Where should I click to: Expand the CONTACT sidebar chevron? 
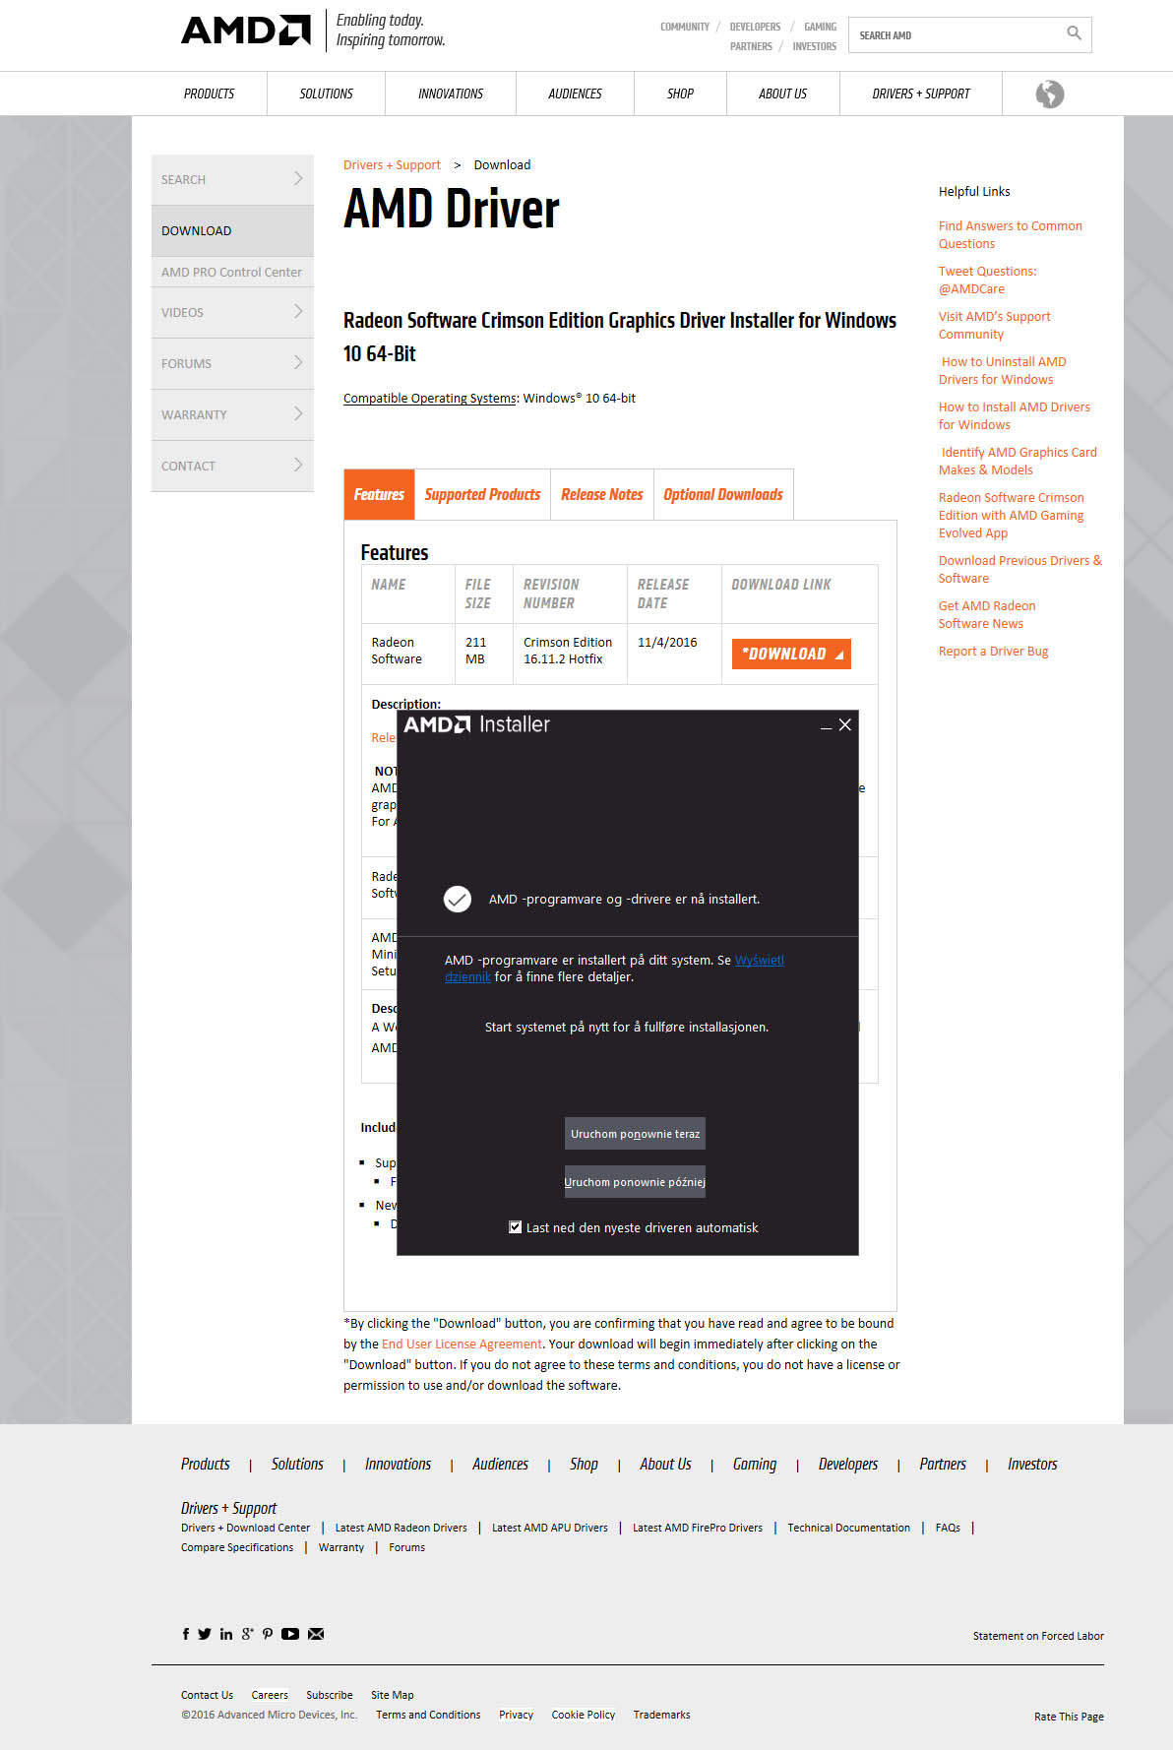(x=298, y=465)
